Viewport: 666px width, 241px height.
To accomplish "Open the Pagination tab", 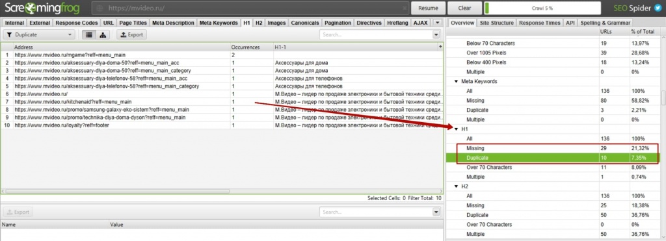I will pos(338,23).
